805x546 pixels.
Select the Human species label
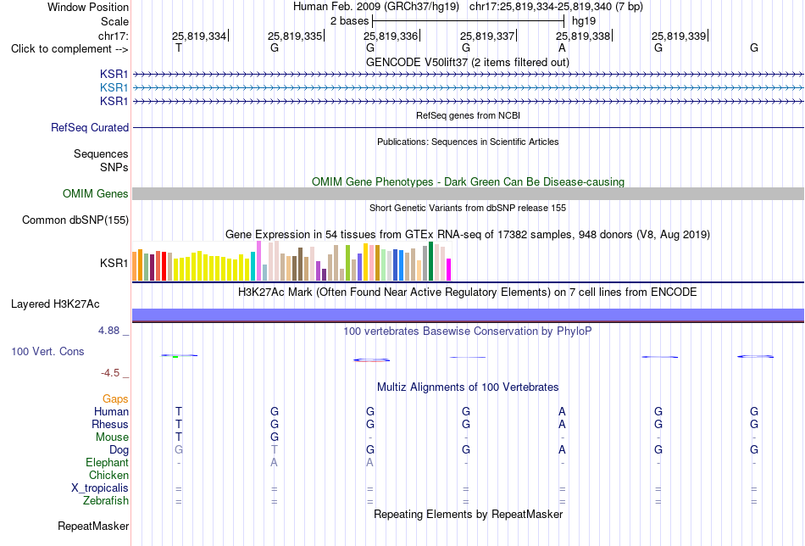click(x=111, y=411)
